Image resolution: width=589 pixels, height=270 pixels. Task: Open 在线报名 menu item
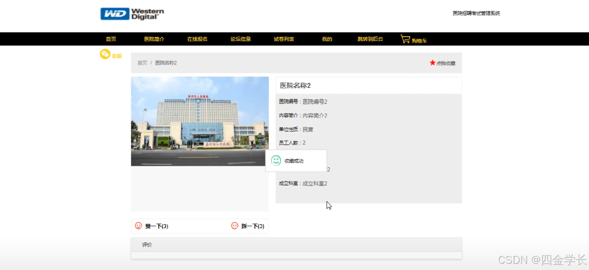click(x=197, y=39)
